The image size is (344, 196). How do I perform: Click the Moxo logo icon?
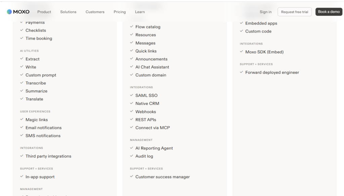[9, 12]
